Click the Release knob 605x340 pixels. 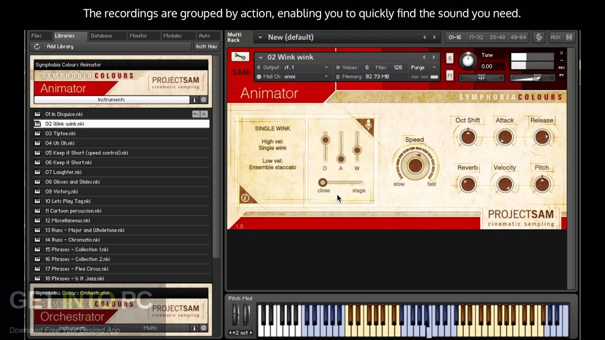coord(542,137)
